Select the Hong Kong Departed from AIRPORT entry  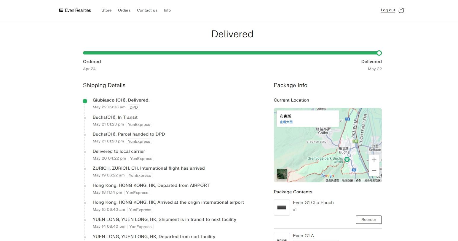pos(151,185)
